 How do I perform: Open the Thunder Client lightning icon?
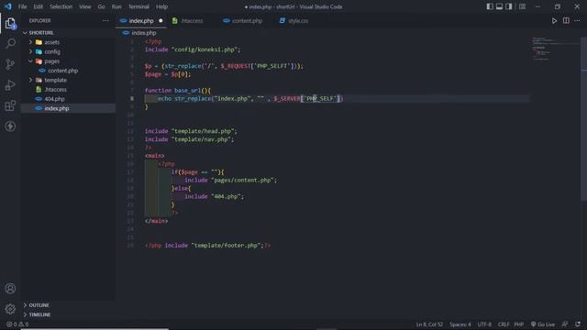(10, 126)
